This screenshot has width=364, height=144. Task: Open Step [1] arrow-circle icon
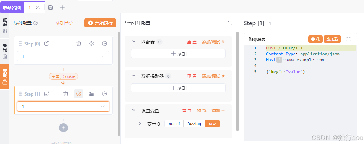click(105, 94)
